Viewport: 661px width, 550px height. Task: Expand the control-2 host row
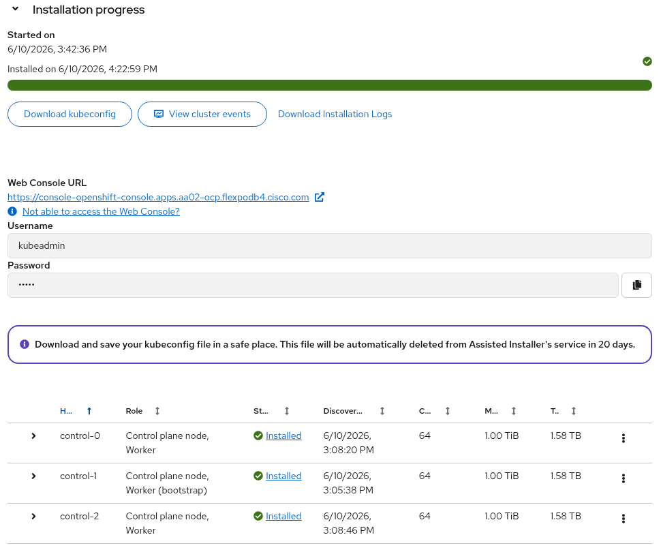click(x=33, y=516)
